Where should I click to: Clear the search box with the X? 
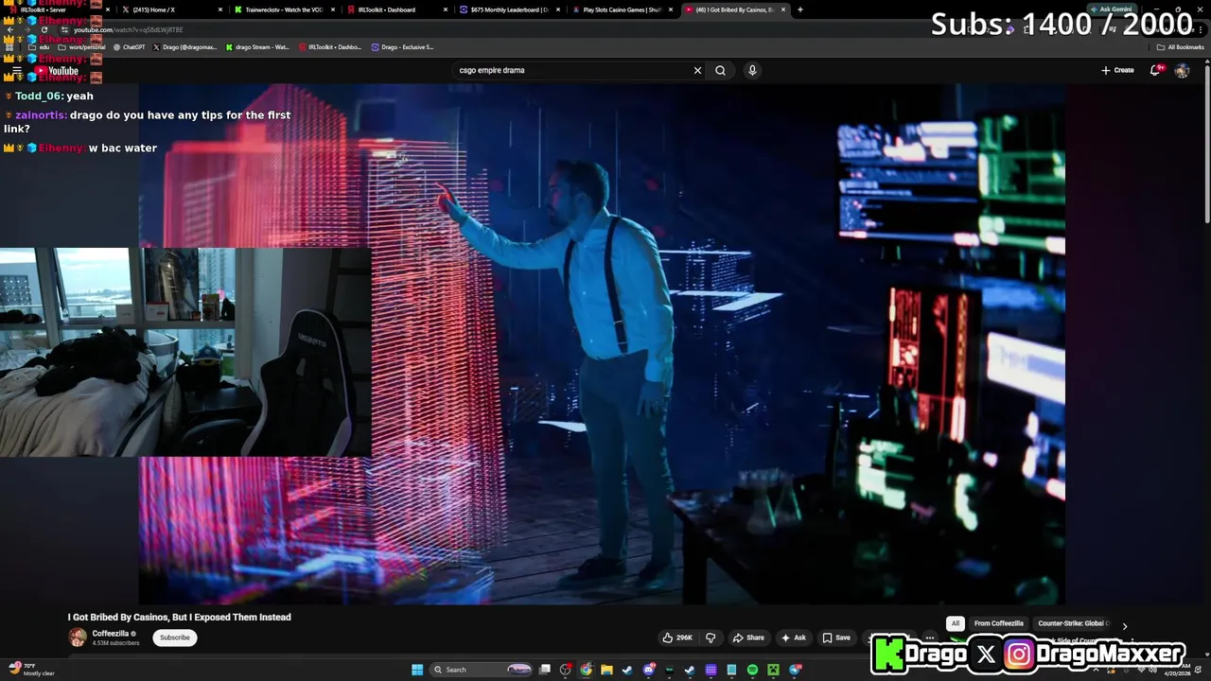coord(697,70)
